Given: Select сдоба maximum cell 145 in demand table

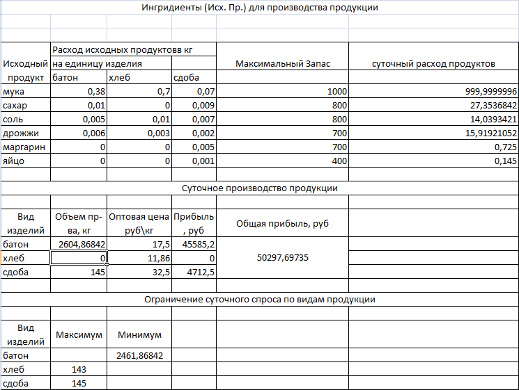Looking at the screenshot, I should coord(79,383).
